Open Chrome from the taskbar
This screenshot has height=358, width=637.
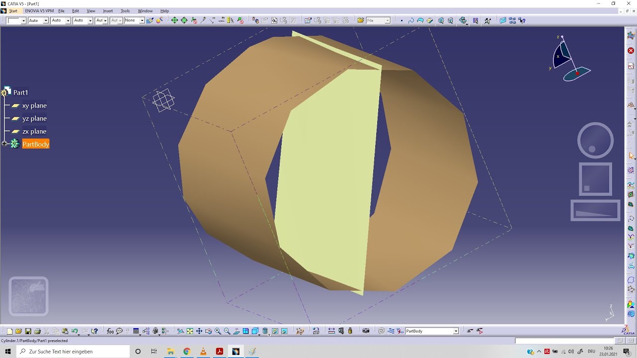pos(187,352)
